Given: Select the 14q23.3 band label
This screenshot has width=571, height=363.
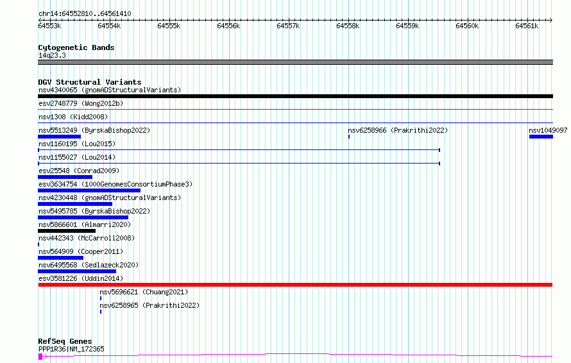Looking at the screenshot, I should pyautogui.click(x=52, y=55).
